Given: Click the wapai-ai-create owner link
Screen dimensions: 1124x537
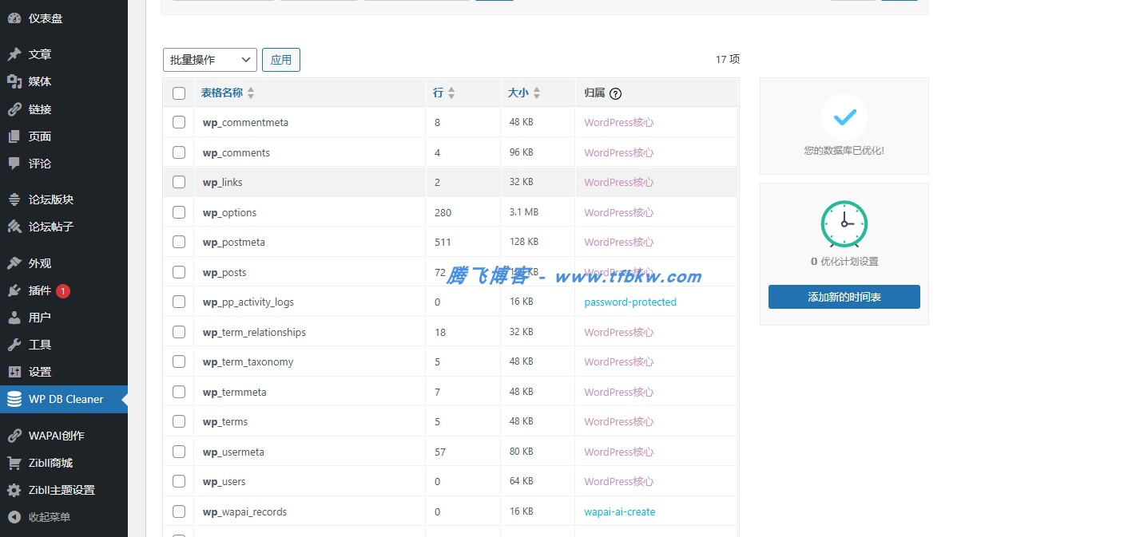Looking at the screenshot, I should (x=620, y=512).
